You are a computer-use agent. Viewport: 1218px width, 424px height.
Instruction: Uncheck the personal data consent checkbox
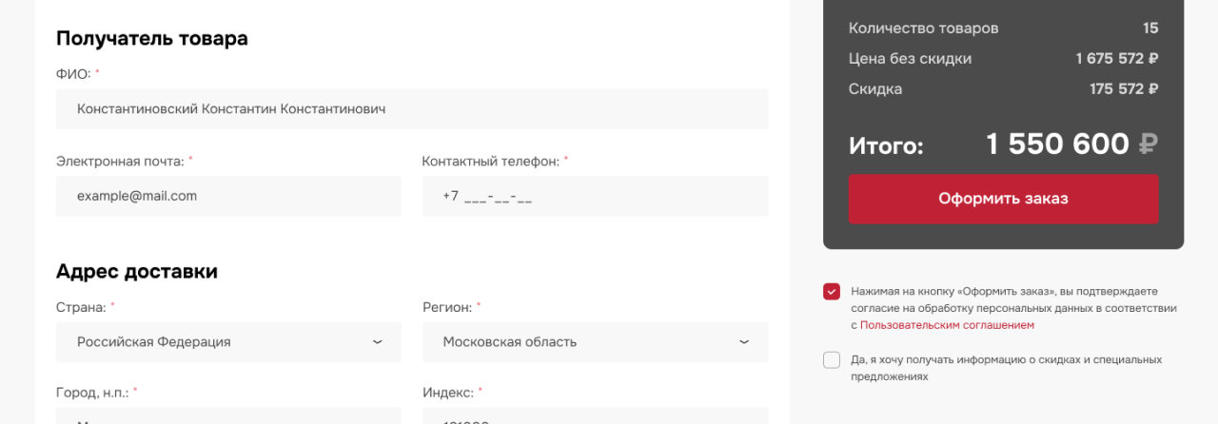832,291
